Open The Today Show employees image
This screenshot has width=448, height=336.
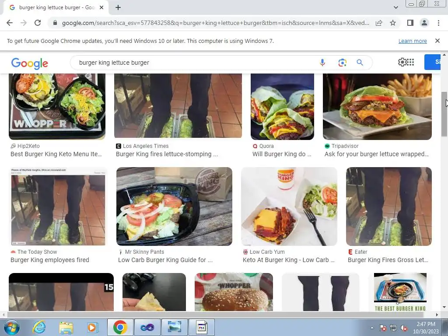(x=58, y=206)
